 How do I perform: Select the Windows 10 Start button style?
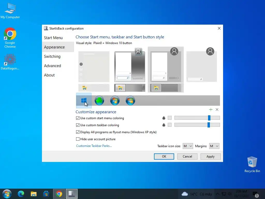84,101
